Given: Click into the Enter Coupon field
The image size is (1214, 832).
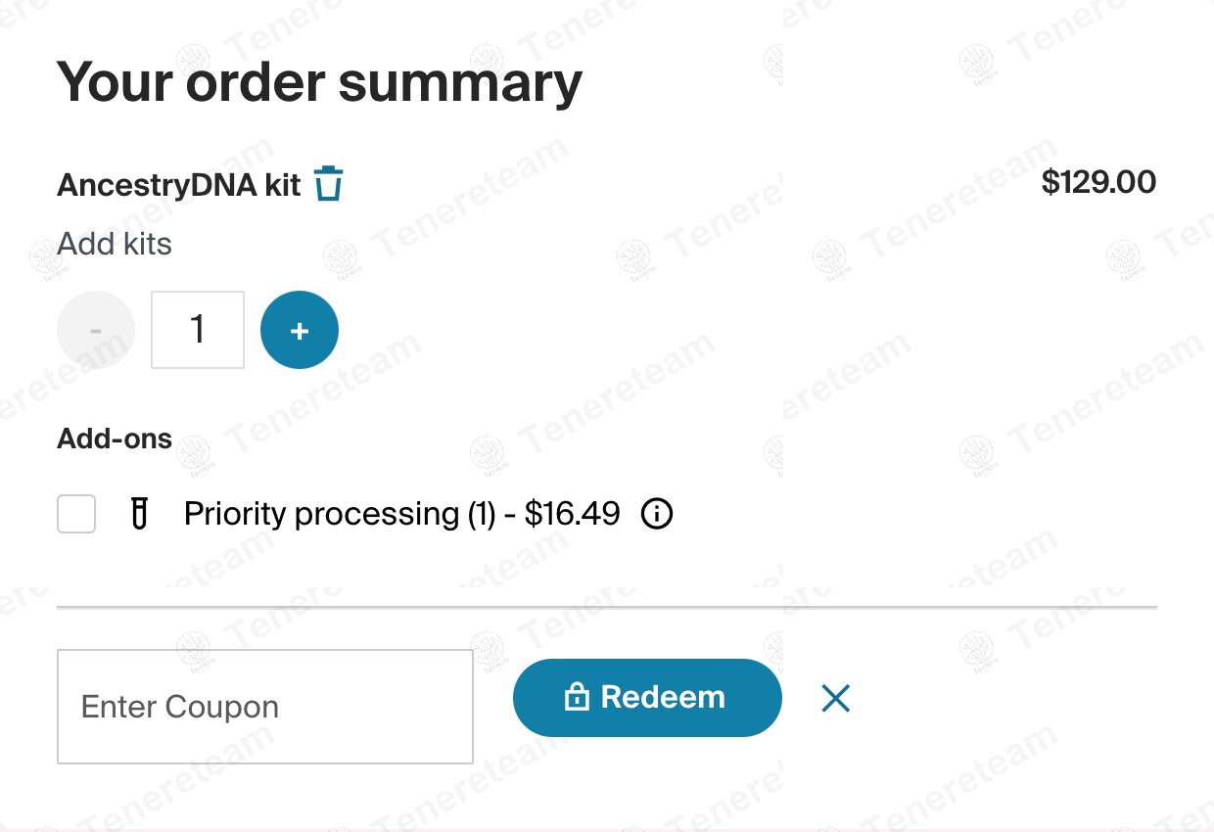Looking at the screenshot, I should [265, 707].
